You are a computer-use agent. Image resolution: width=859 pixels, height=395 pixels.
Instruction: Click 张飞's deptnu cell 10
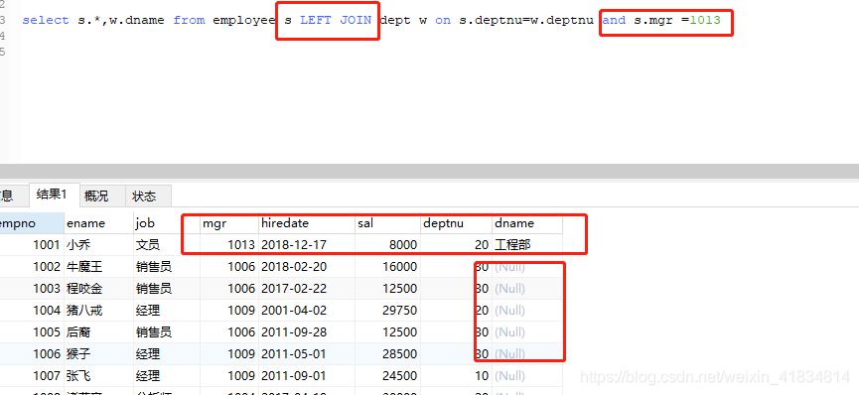pyautogui.click(x=457, y=376)
